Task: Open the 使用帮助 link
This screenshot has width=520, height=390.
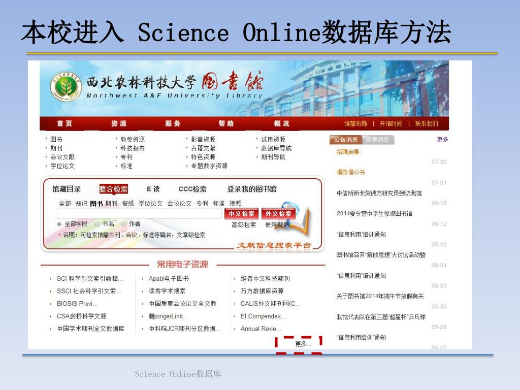Action: [277, 225]
